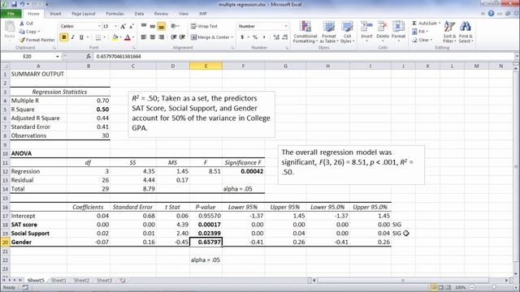The image size is (520, 292).
Task: Switch to Insert ribbon tab
Action: (55, 14)
